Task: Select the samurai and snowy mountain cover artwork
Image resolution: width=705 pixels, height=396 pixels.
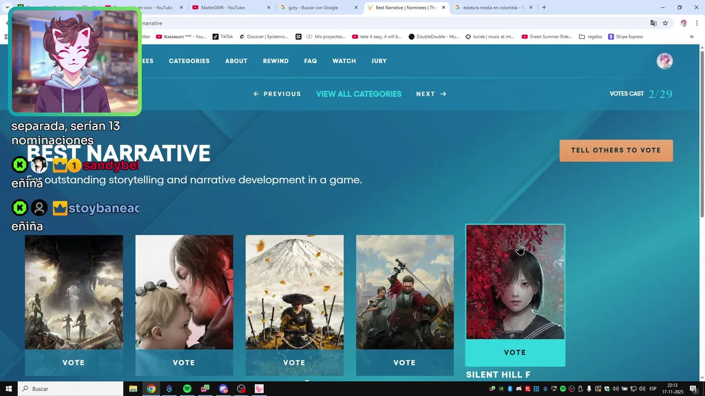Action: pyautogui.click(x=294, y=293)
